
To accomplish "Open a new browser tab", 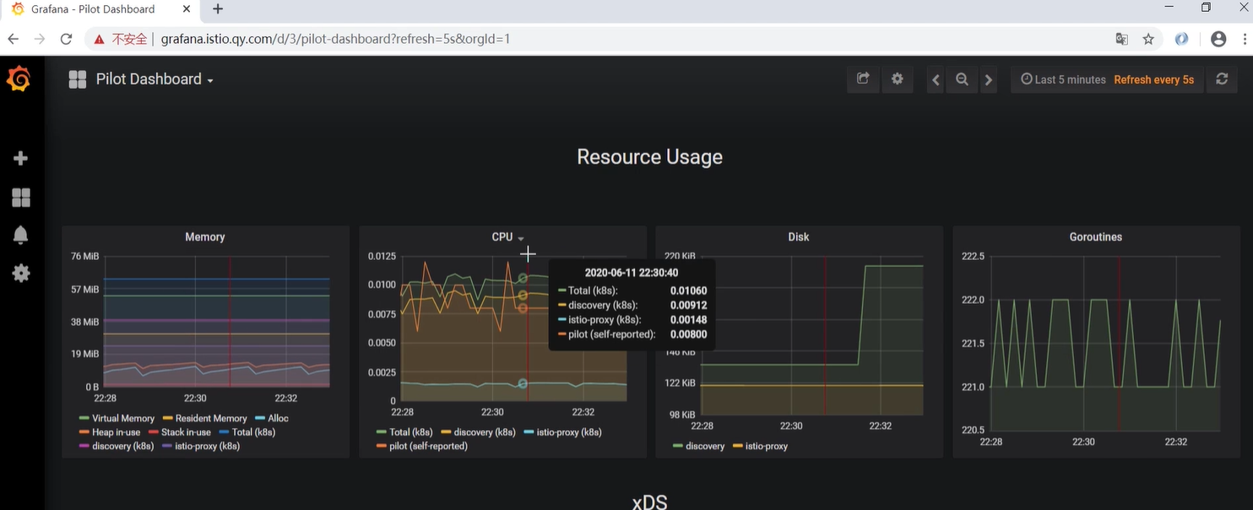I will click(218, 9).
